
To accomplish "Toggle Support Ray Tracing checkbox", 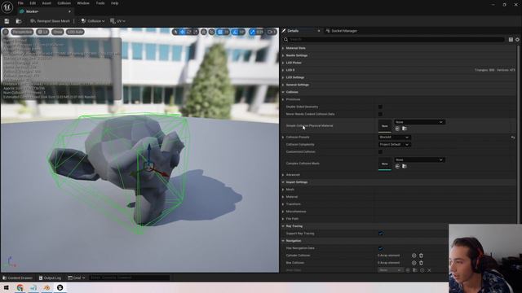I will (x=381, y=234).
